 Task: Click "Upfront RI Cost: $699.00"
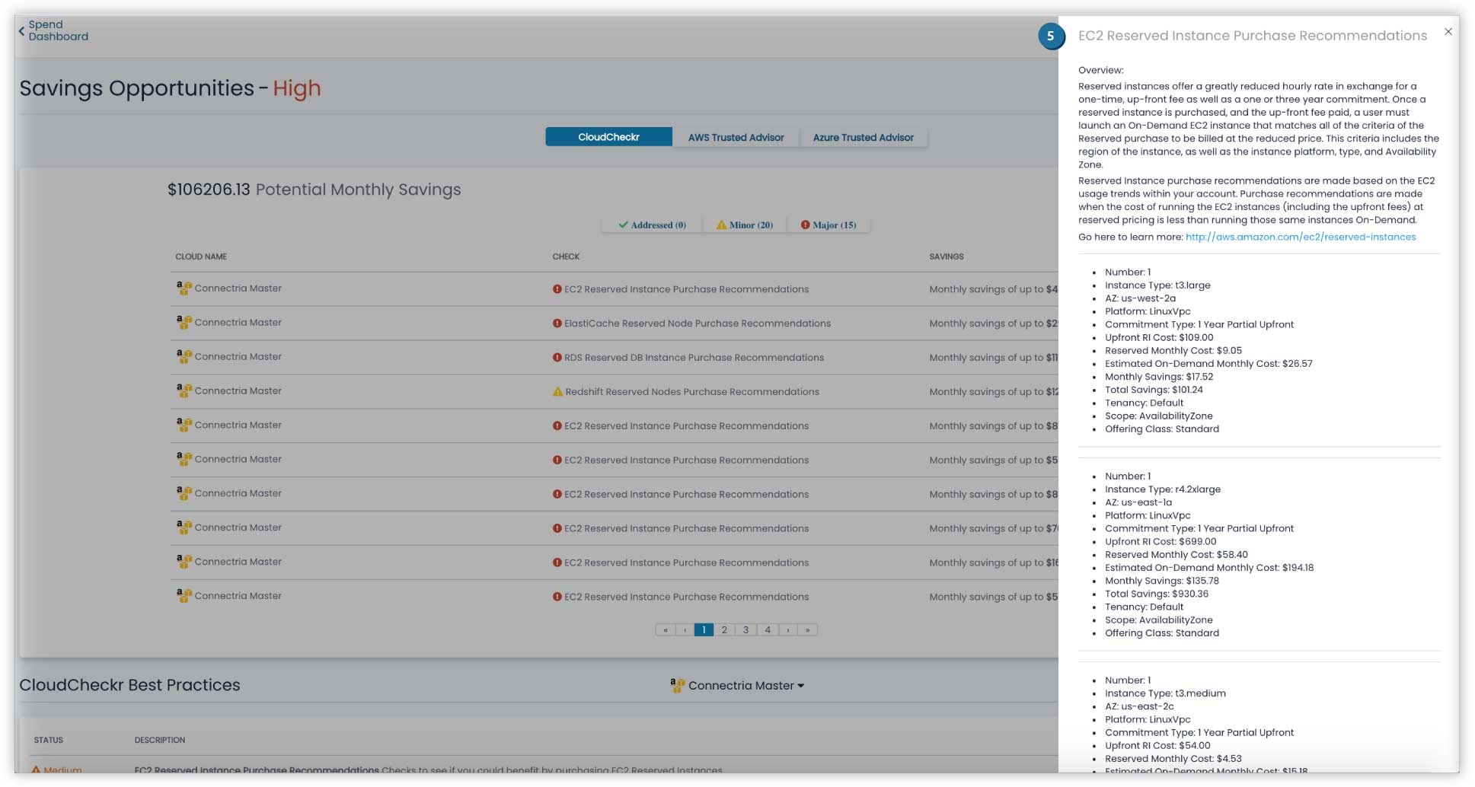pos(1161,542)
